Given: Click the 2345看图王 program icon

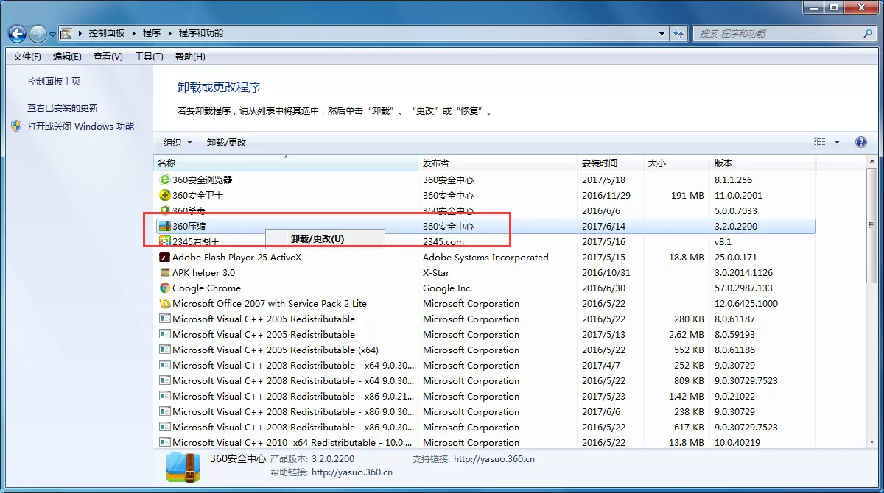Looking at the screenshot, I should click(x=165, y=242).
